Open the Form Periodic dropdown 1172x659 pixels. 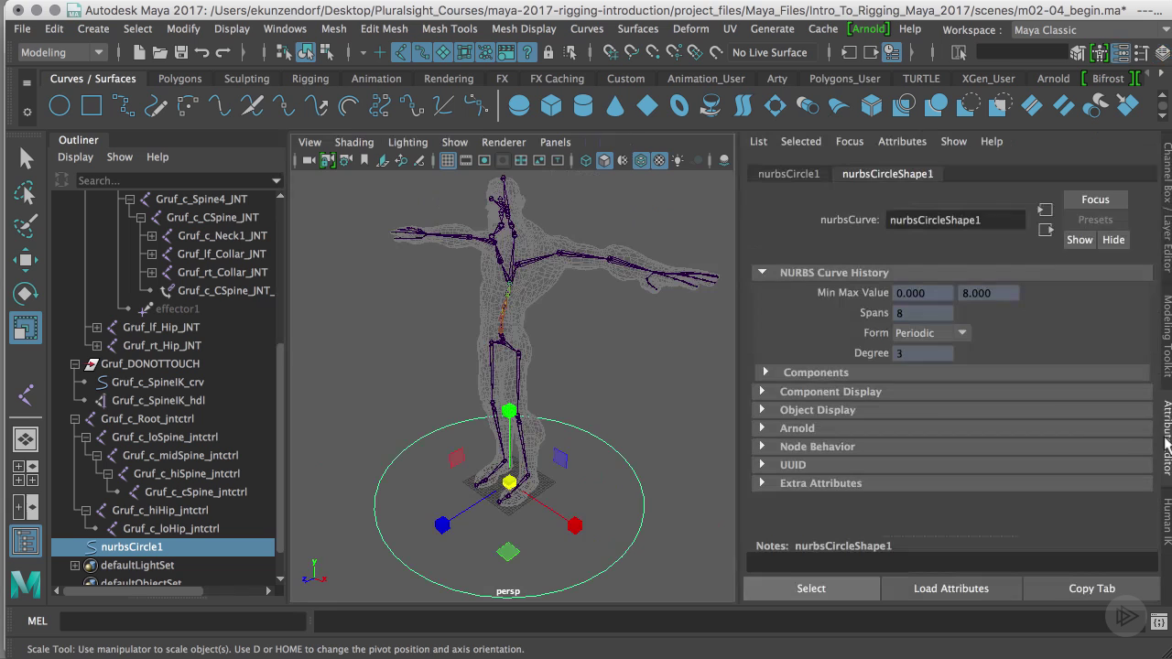point(930,333)
